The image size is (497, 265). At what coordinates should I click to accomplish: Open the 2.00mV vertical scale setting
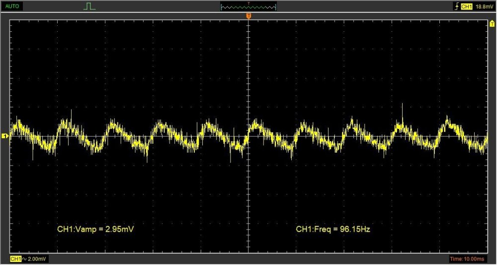[36, 259]
